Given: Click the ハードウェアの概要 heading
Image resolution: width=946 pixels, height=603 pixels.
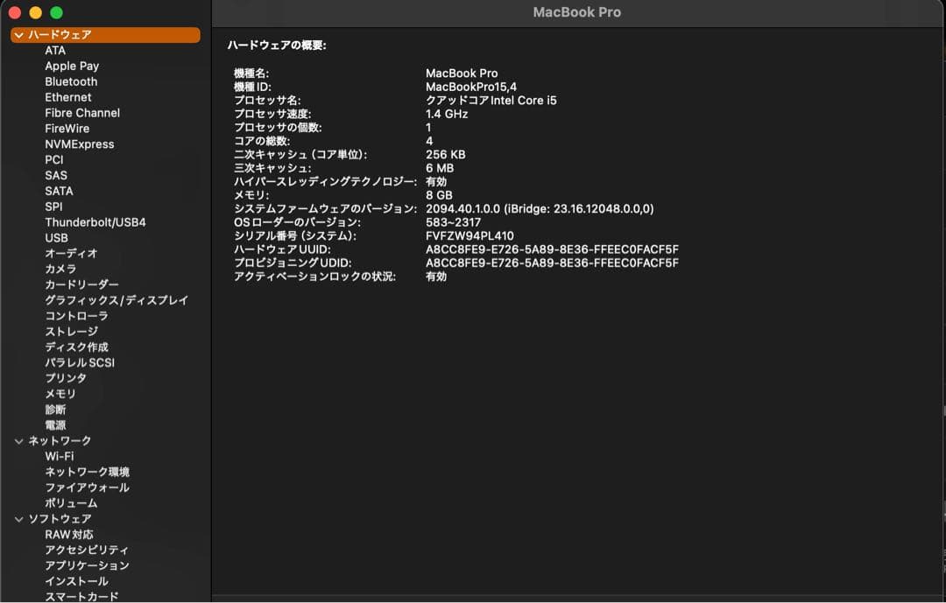Looking at the screenshot, I should click(277, 46).
